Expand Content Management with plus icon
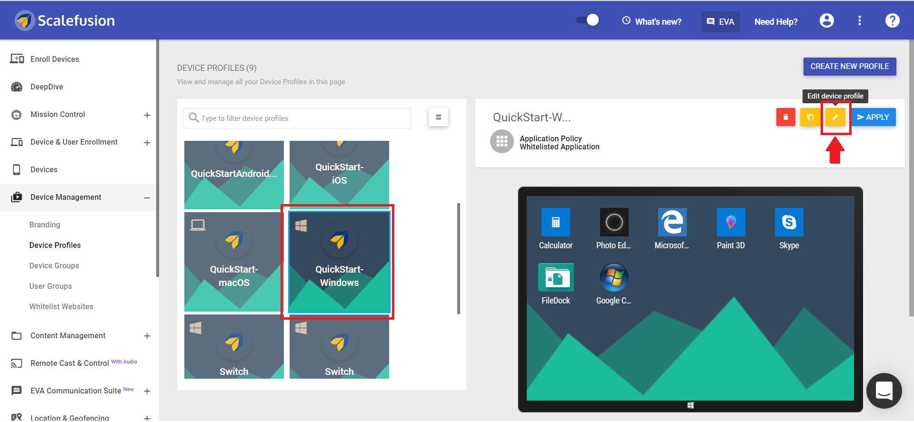Screen dimensions: 914x422 (147, 336)
